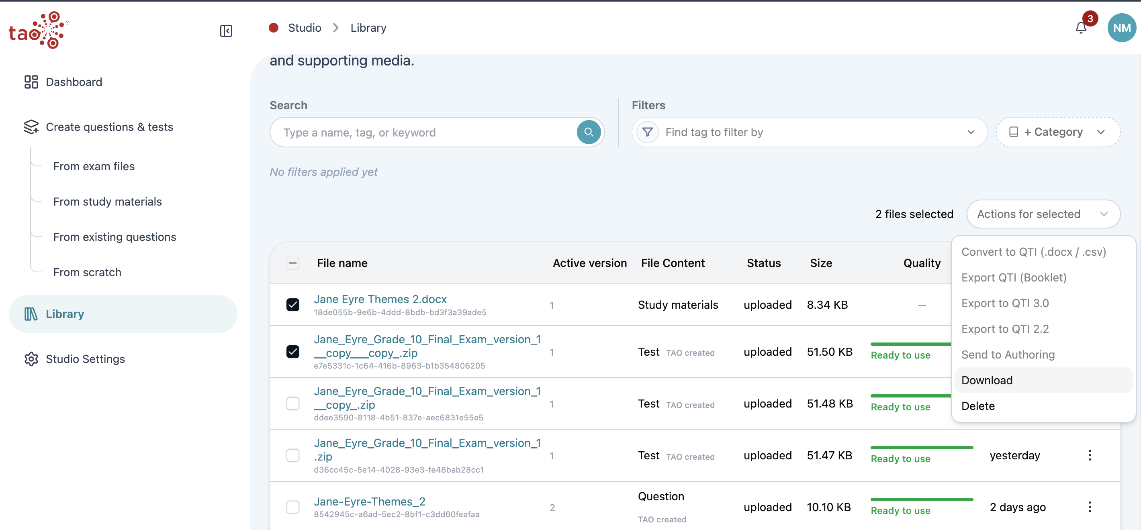This screenshot has width=1141, height=530.
Task: Choose Delete from the actions menu
Action: click(1043, 406)
